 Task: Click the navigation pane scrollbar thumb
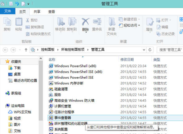coord(41,90)
